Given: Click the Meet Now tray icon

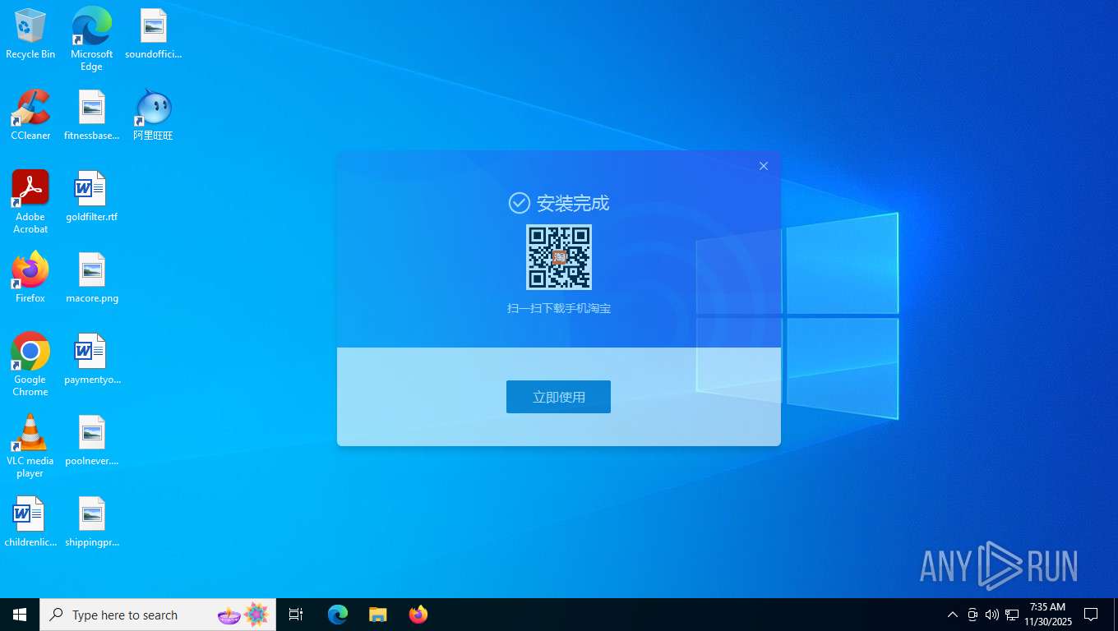Looking at the screenshot, I should pyautogui.click(x=972, y=615).
